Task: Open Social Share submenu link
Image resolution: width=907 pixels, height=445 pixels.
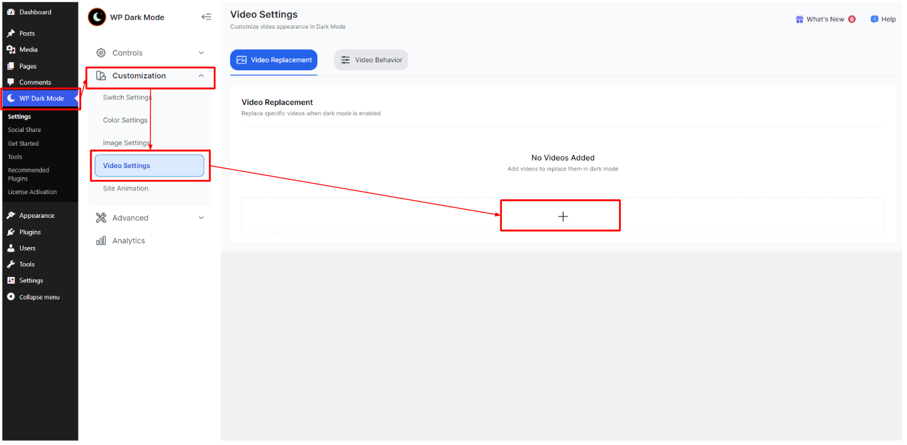Action: tap(24, 130)
